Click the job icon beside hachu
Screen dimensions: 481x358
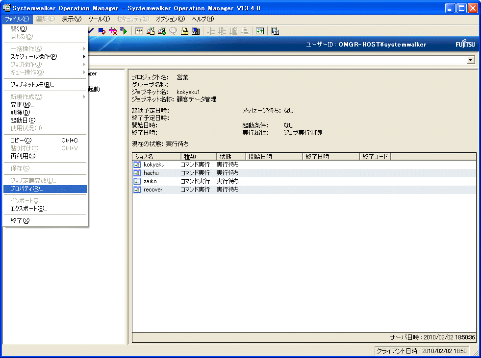pyautogui.click(x=137, y=173)
